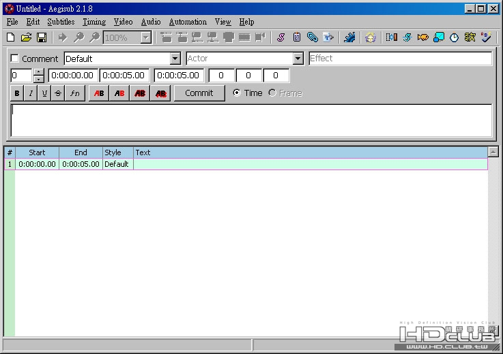Toggle italic formatting button
This screenshot has height=354, width=503.
[31, 93]
